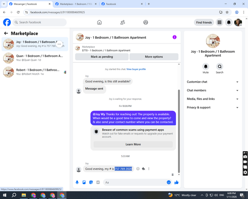Click Learn More on scam warning
This screenshot has height=199, width=248.
(133, 144)
